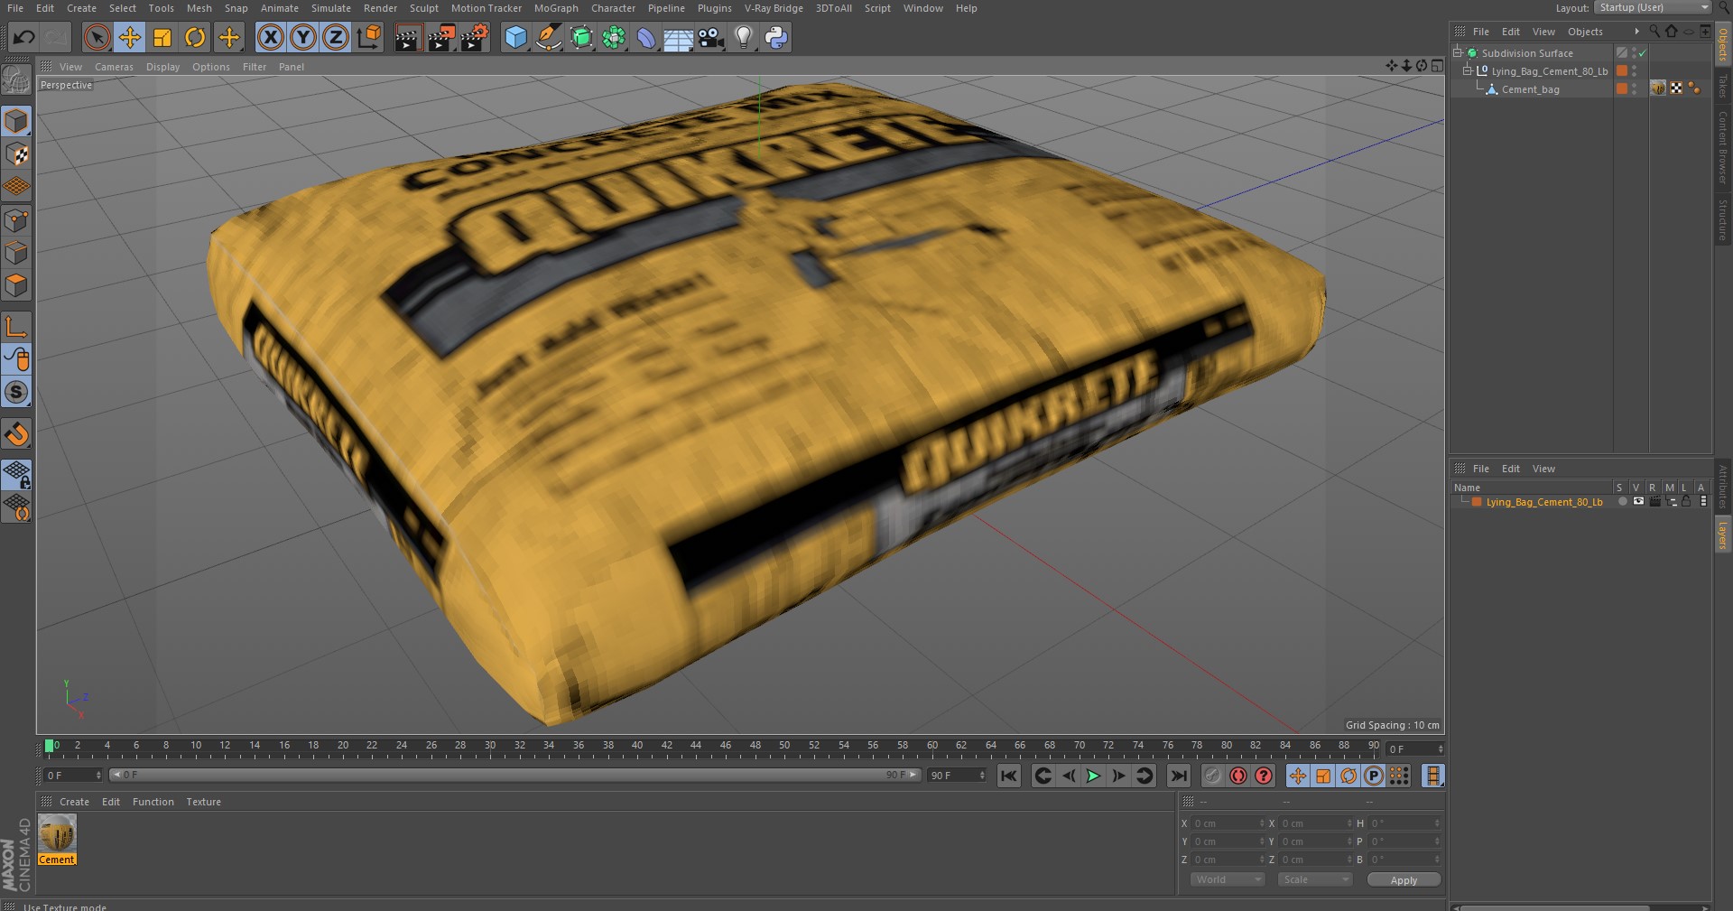Go to the end of animation
Image resolution: width=1733 pixels, height=911 pixels.
pyautogui.click(x=1179, y=776)
